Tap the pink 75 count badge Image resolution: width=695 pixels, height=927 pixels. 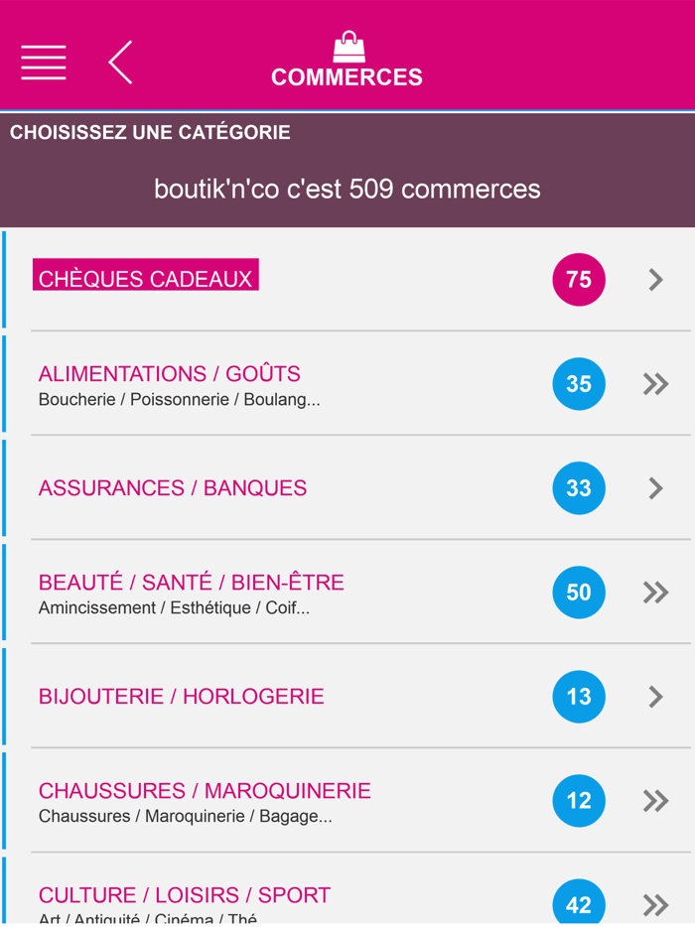578,280
